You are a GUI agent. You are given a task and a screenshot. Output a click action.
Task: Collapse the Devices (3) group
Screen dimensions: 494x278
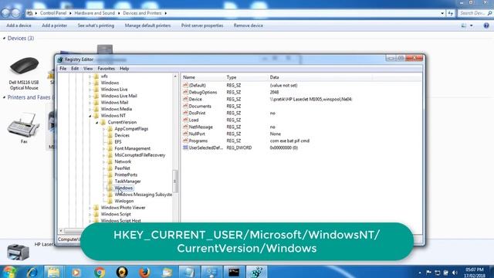(4, 38)
